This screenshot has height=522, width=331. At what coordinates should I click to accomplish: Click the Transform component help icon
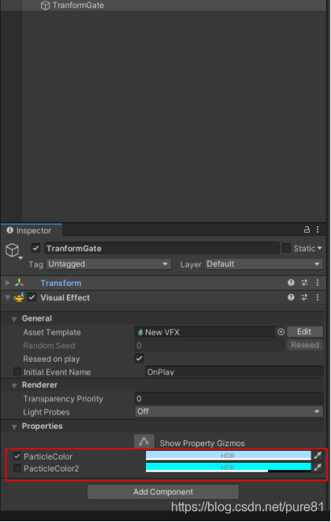pos(291,283)
